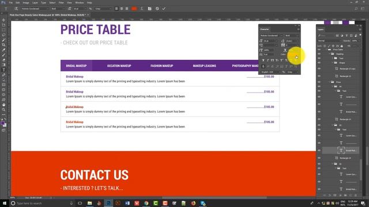Open anti-aliasing dropdown in options bar

(x=103, y=9)
